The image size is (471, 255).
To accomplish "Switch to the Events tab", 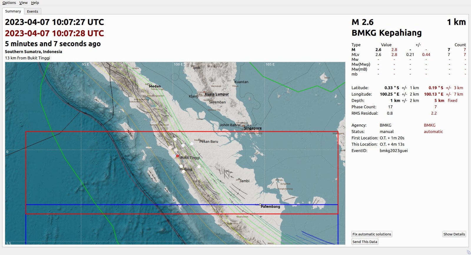I will [32, 11].
